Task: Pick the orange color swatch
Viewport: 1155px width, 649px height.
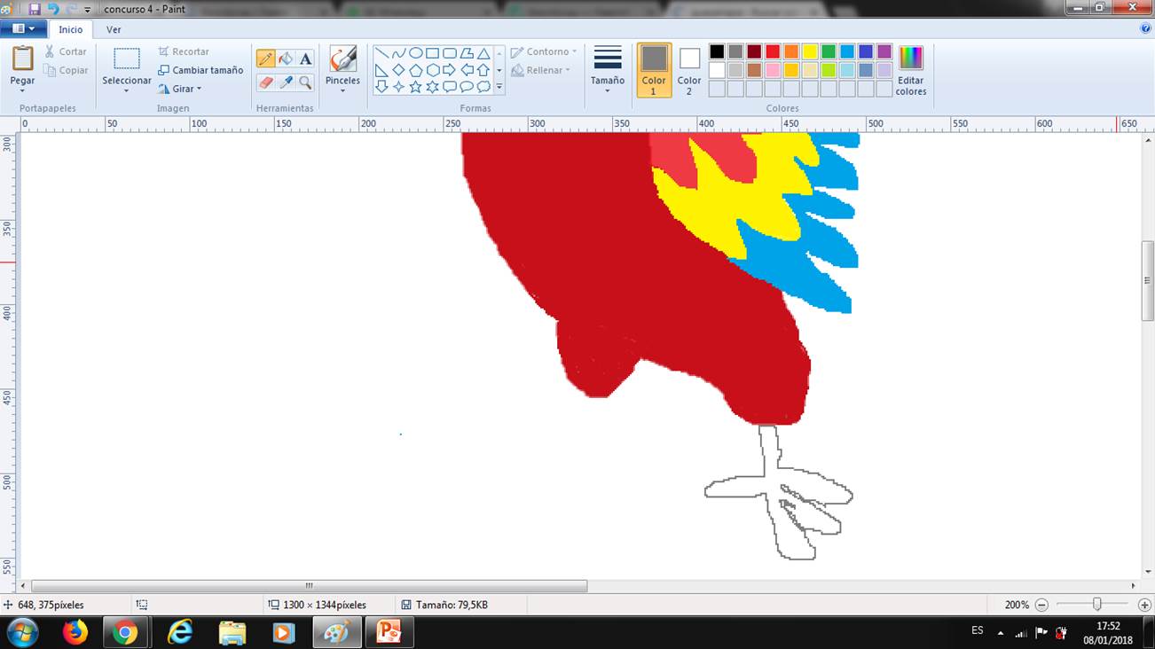Action: pyautogui.click(x=791, y=51)
